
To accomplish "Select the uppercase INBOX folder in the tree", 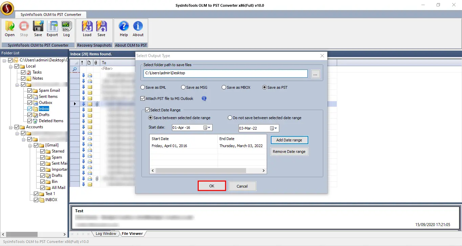I will [x=51, y=200].
